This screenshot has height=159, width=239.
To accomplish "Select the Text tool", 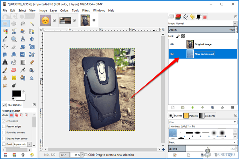I will (5, 62).
